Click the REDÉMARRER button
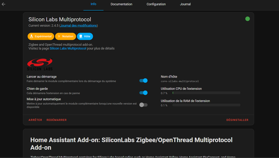This screenshot has width=279, height=158. pos(57,120)
